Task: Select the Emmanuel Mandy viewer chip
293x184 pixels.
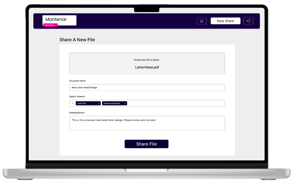Action: [x=112, y=103]
